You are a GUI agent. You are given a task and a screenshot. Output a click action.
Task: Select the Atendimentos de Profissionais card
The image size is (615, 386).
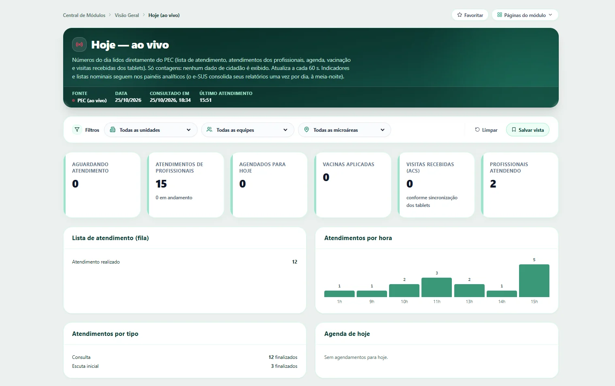click(x=185, y=185)
